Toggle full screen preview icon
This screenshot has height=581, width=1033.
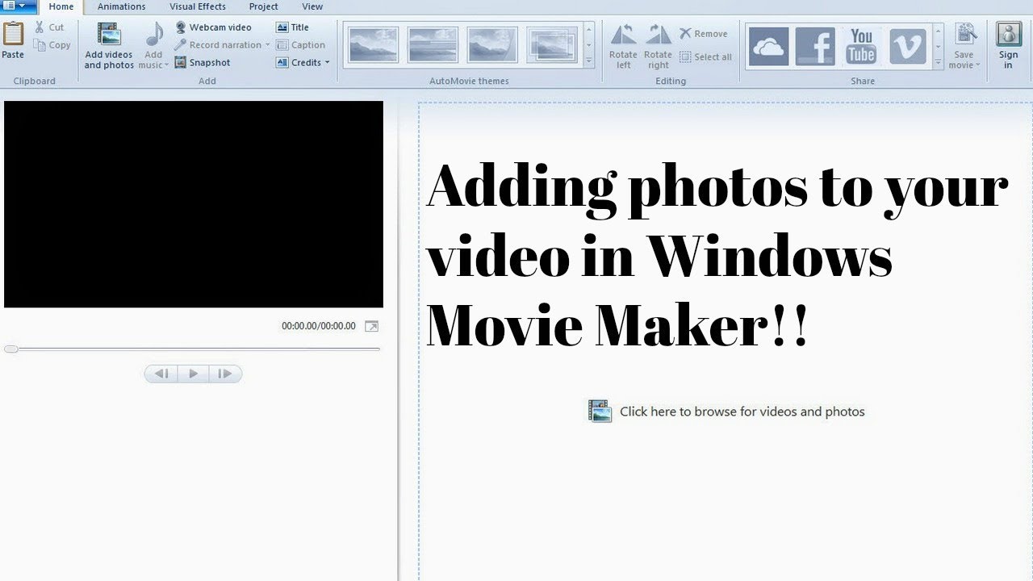point(371,326)
